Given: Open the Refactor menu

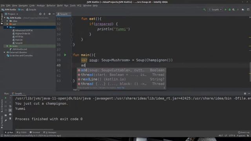Looking at the screenshot, I should [x=51, y=5].
